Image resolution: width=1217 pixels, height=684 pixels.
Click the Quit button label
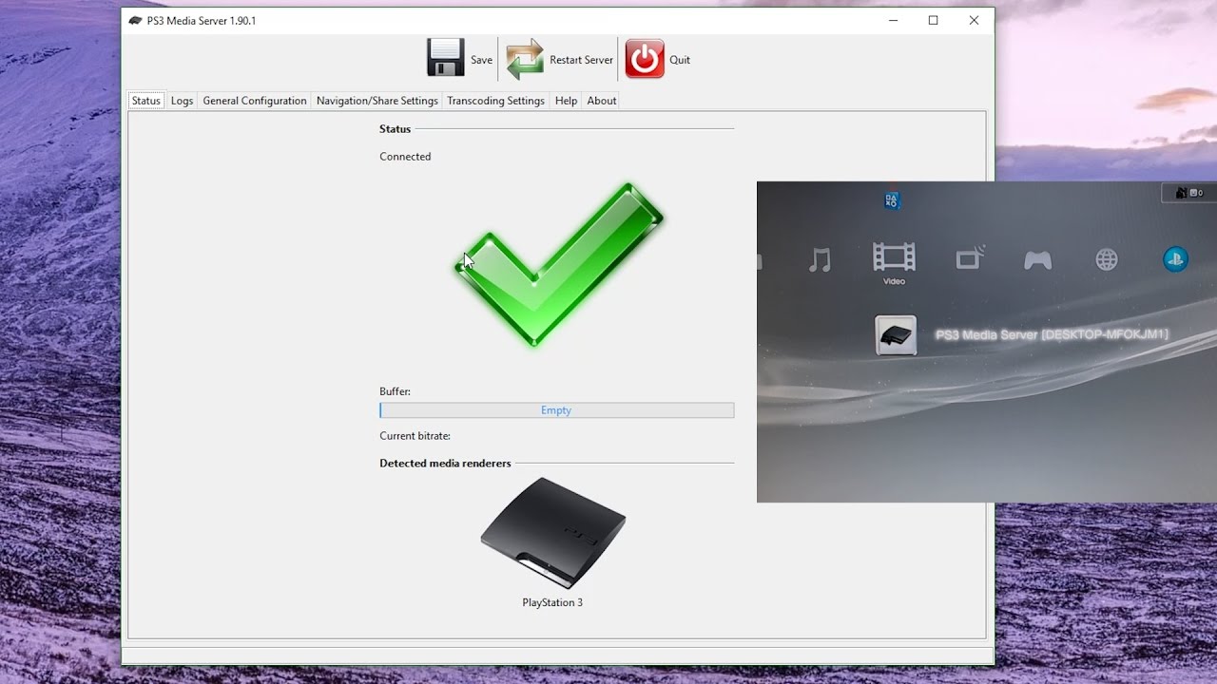coord(680,60)
